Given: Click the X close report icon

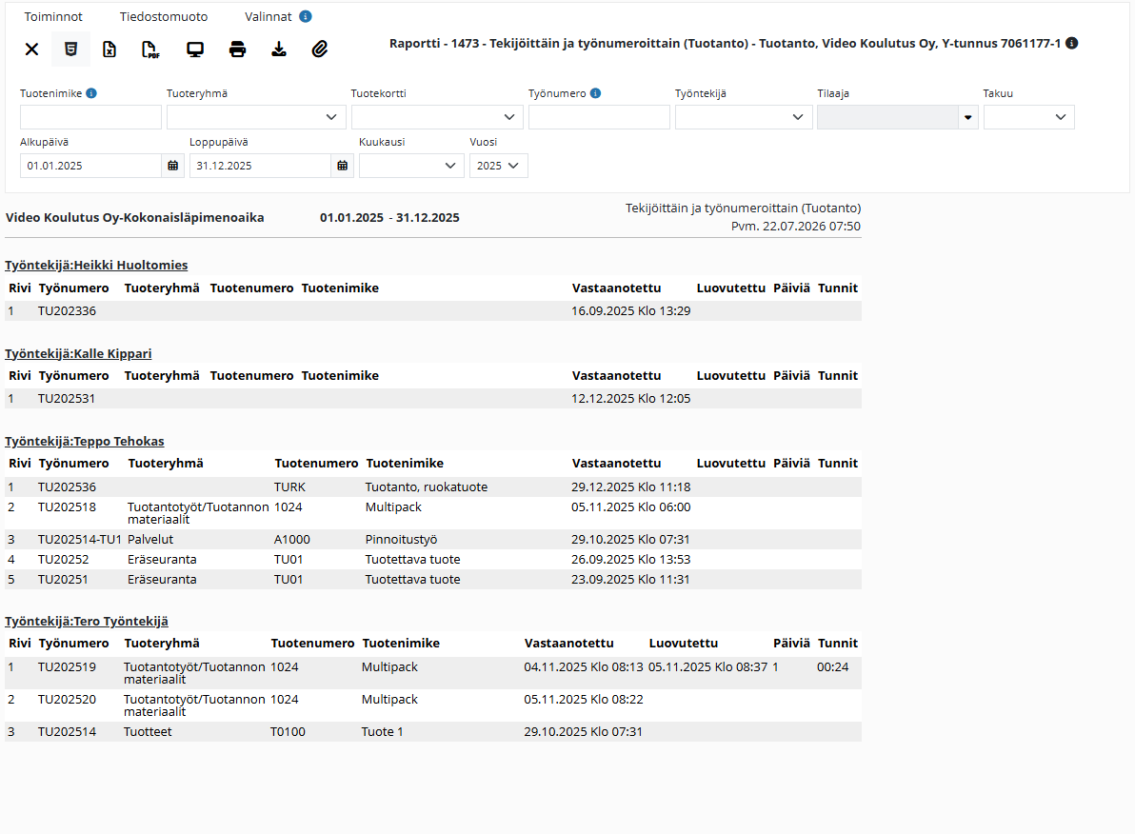Looking at the screenshot, I should 31,50.
